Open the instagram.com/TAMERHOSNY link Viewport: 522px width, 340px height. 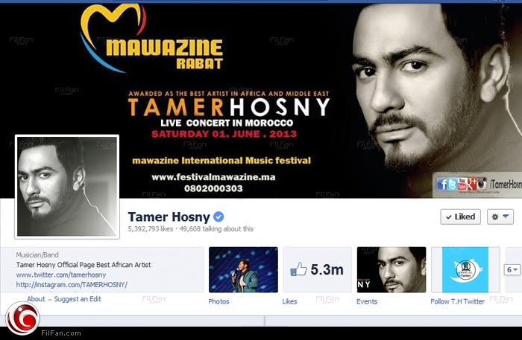72,285
